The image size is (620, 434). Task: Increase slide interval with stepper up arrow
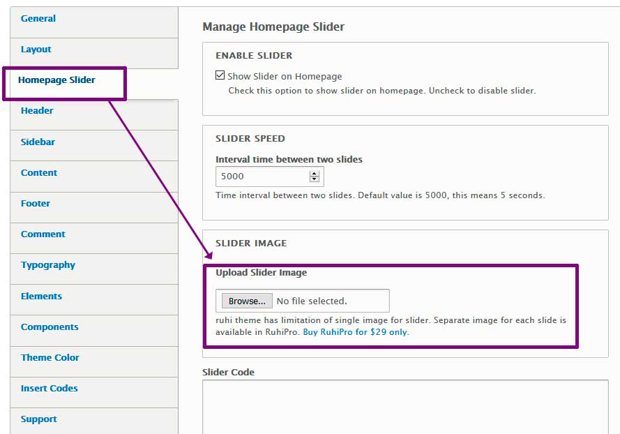tap(315, 174)
